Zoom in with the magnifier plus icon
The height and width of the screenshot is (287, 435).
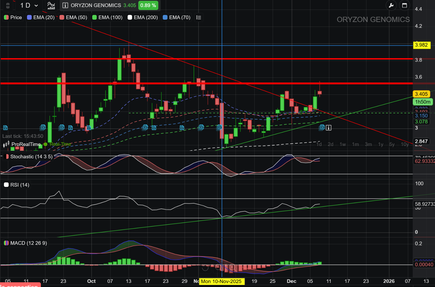232,267
